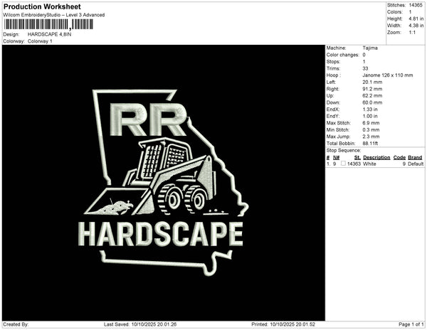The image size is (427, 330).
Task: Click the Height value 4.81 in
Action: [416, 18]
